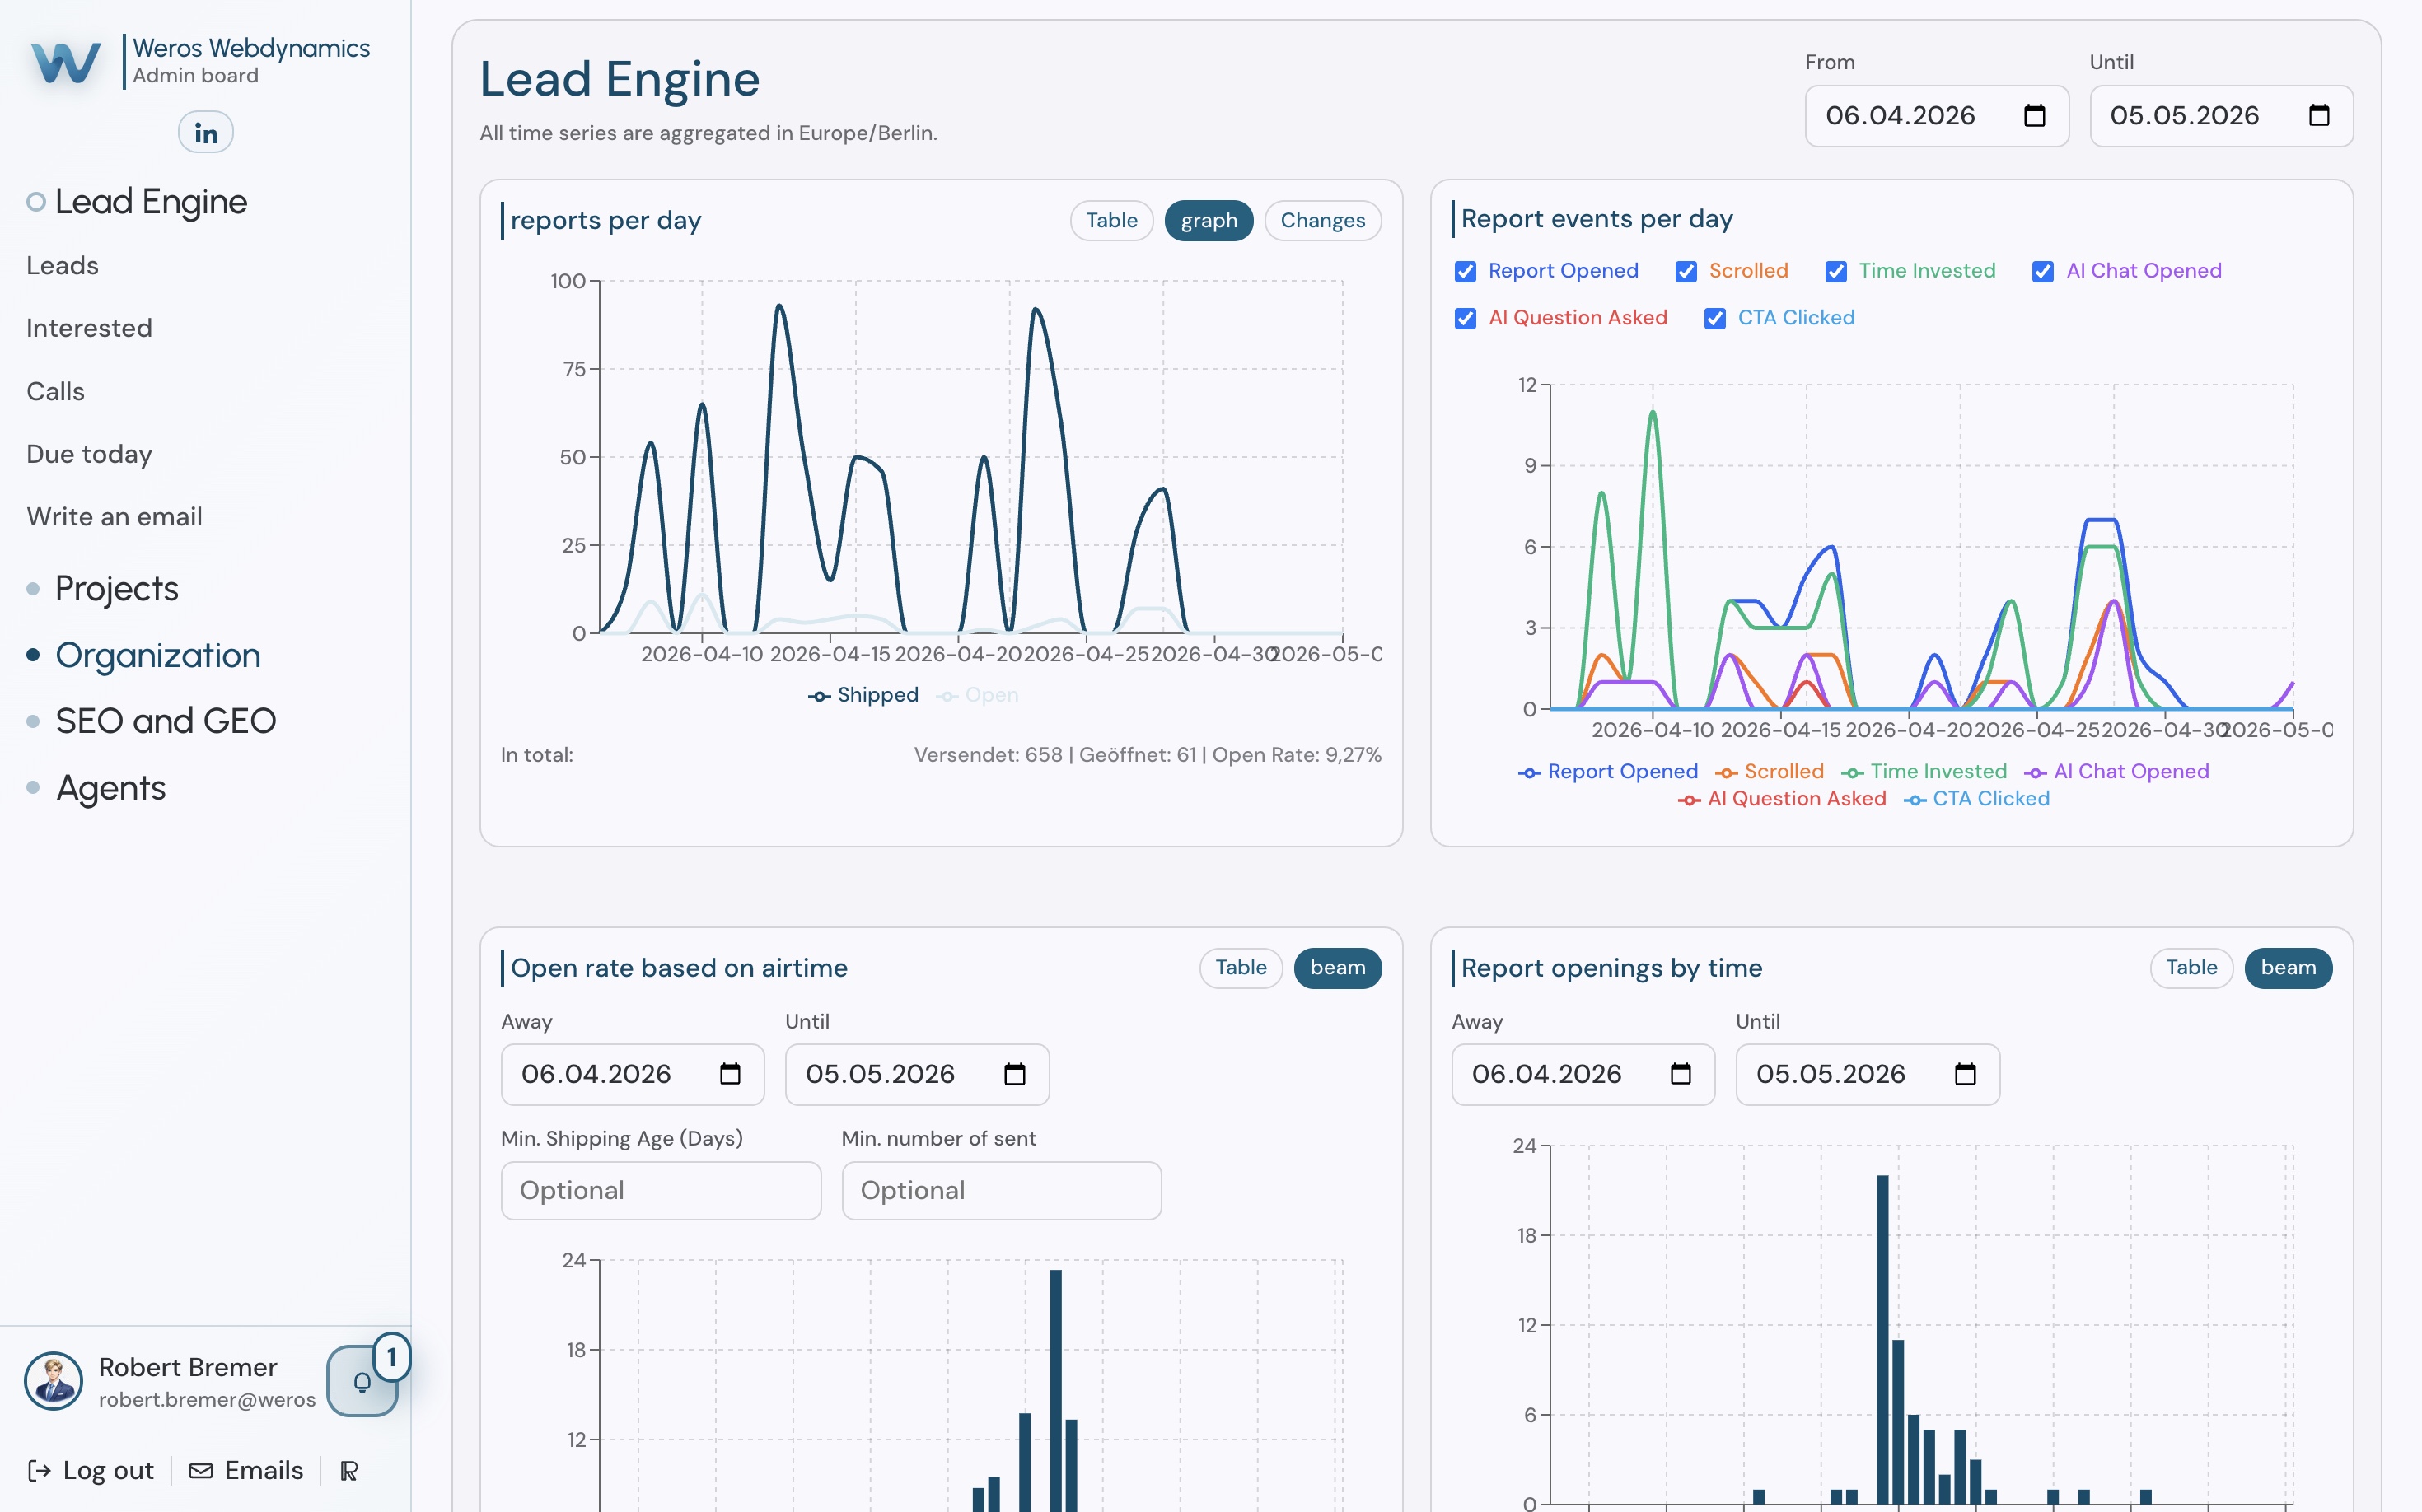
Task: Expand the Organization sidebar section
Action: tap(158, 655)
